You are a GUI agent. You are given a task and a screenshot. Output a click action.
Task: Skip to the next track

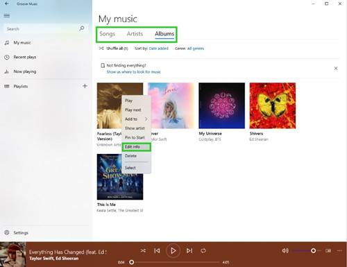[x=189, y=250]
